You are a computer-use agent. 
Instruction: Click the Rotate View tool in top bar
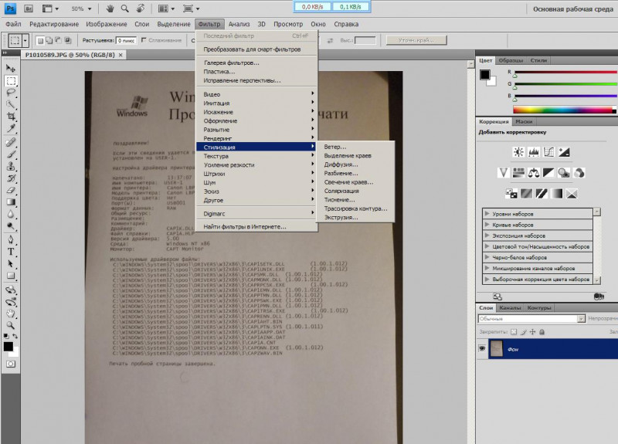pos(140,8)
